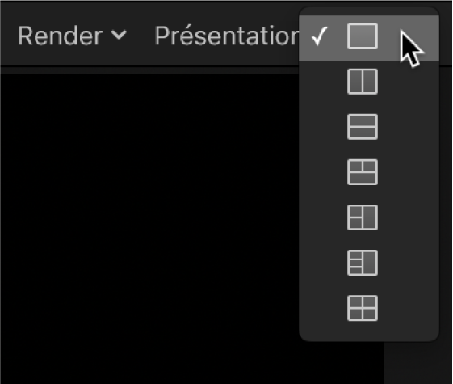Open the Présentation pop-up menu
The height and width of the screenshot is (384, 453).
(x=227, y=36)
